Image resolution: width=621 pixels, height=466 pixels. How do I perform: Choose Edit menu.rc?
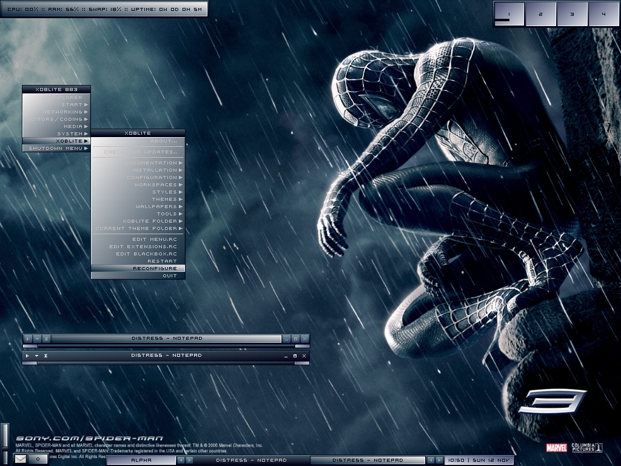coord(138,239)
